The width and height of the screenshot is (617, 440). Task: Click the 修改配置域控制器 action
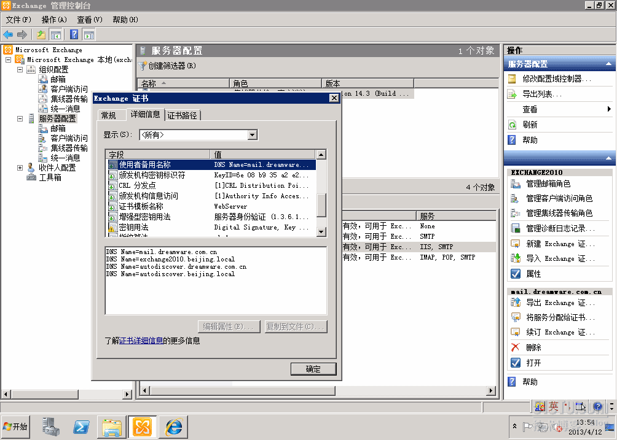coord(556,79)
